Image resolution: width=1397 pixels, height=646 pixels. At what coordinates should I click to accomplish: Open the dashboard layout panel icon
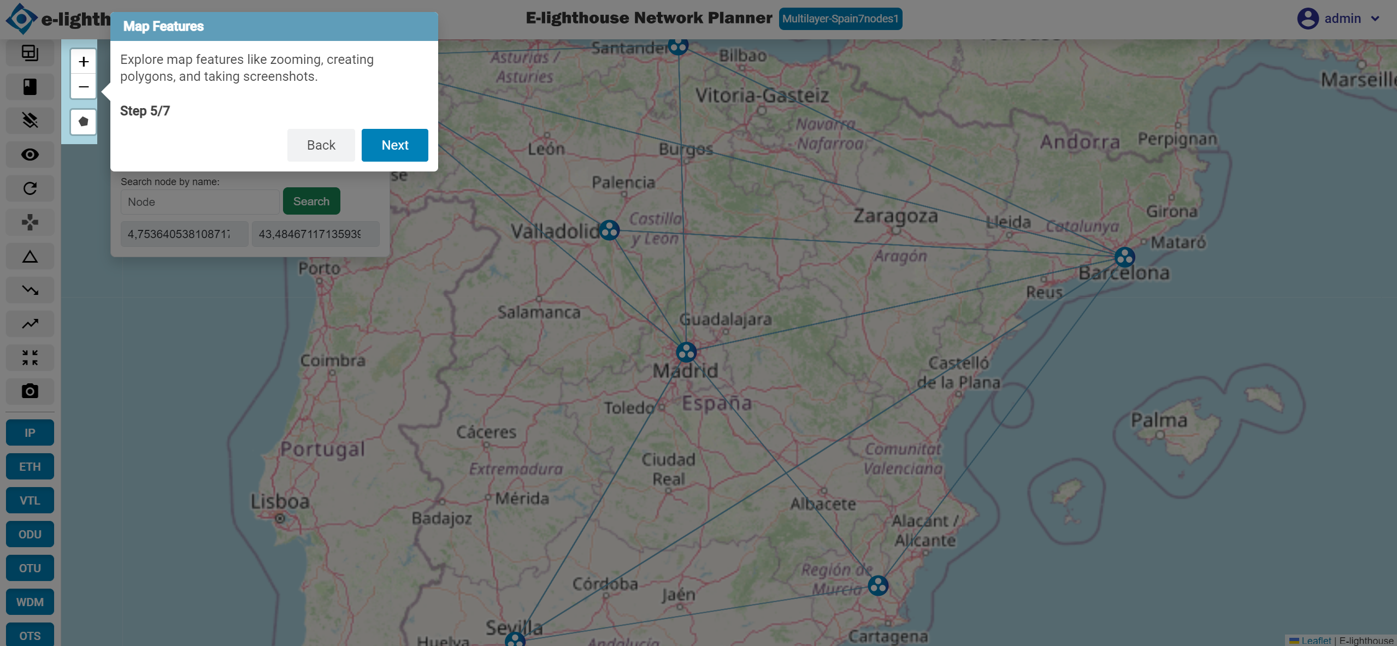(x=30, y=53)
